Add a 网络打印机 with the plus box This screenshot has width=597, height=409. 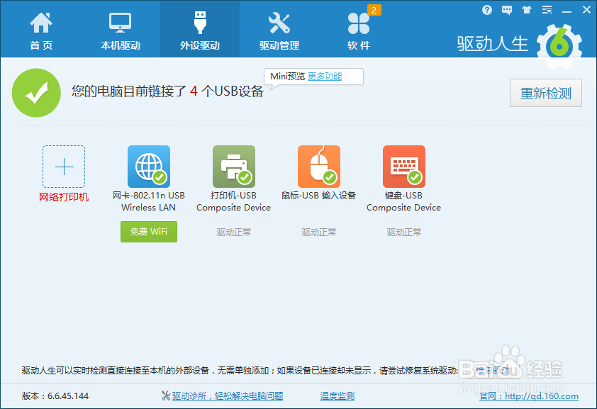64,167
